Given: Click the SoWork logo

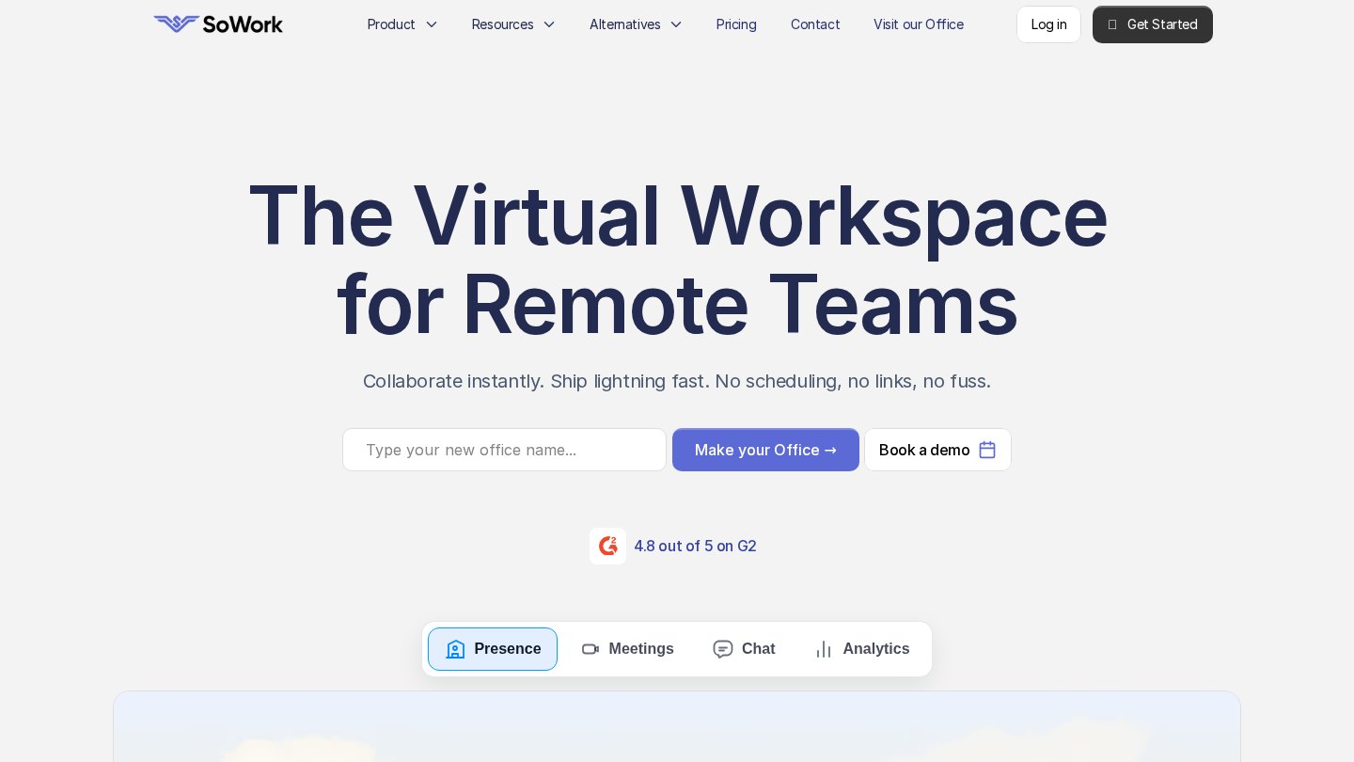Looking at the screenshot, I should pyautogui.click(x=218, y=24).
